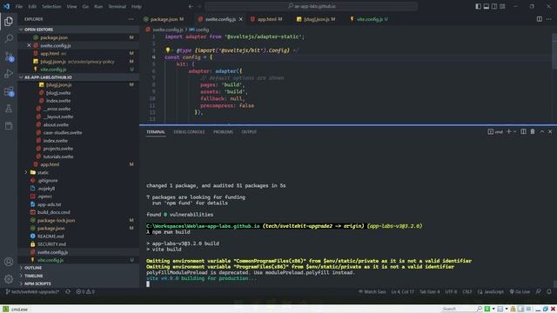This screenshot has width=557, height=313.
Task: Open the terminal launch profile dropdown
Action: coord(514,131)
